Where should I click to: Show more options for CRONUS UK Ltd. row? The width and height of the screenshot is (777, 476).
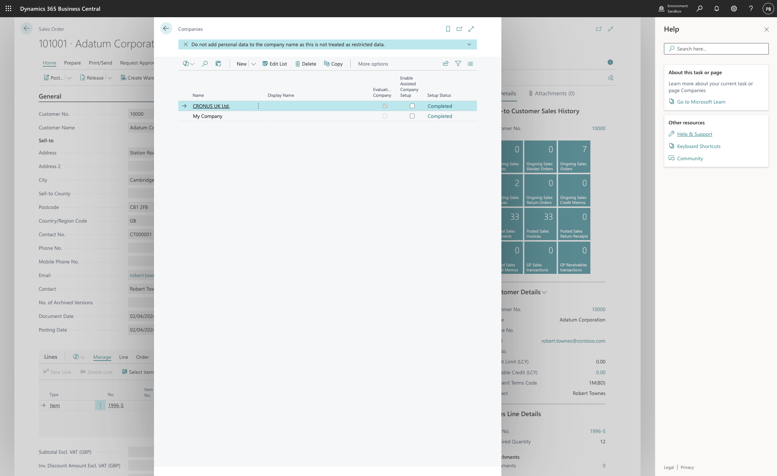tap(258, 106)
